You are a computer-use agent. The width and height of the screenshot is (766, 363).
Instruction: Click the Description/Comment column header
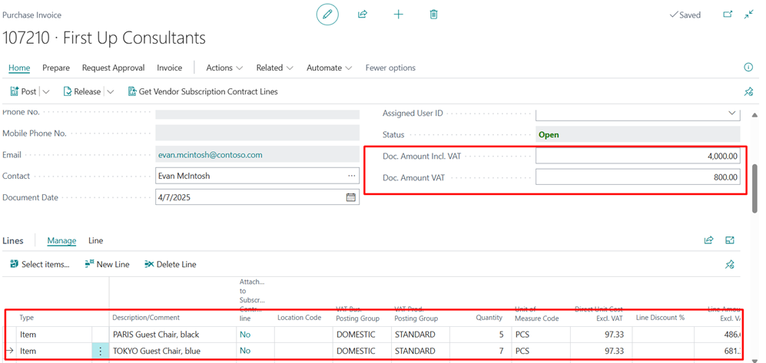tap(146, 318)
